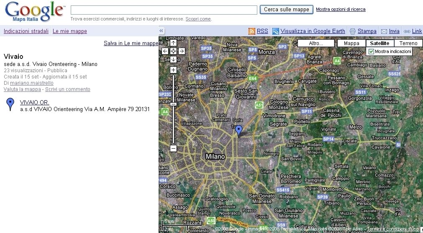Image resolution: width=423 pixels, height=233 pixels.
Task: Zoom out with the minus button
Action: pos(173,148)
